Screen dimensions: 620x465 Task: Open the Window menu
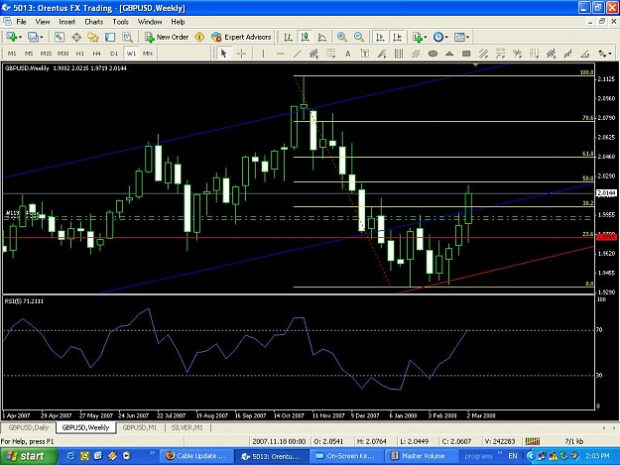click(x=150, y=22)
